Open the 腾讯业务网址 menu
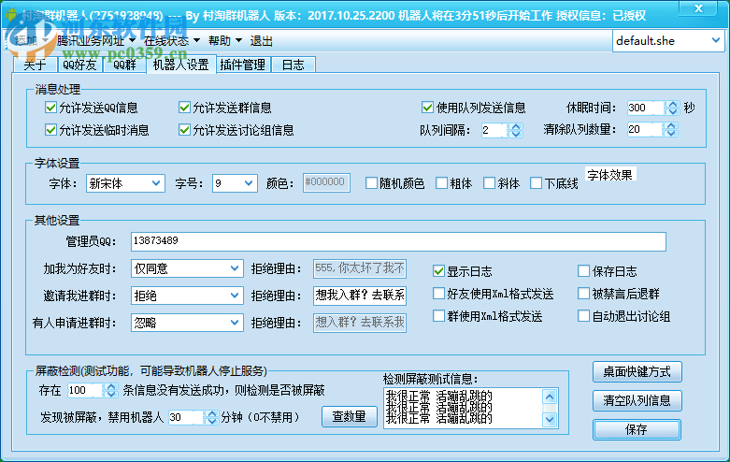 (x=96, y=41)
